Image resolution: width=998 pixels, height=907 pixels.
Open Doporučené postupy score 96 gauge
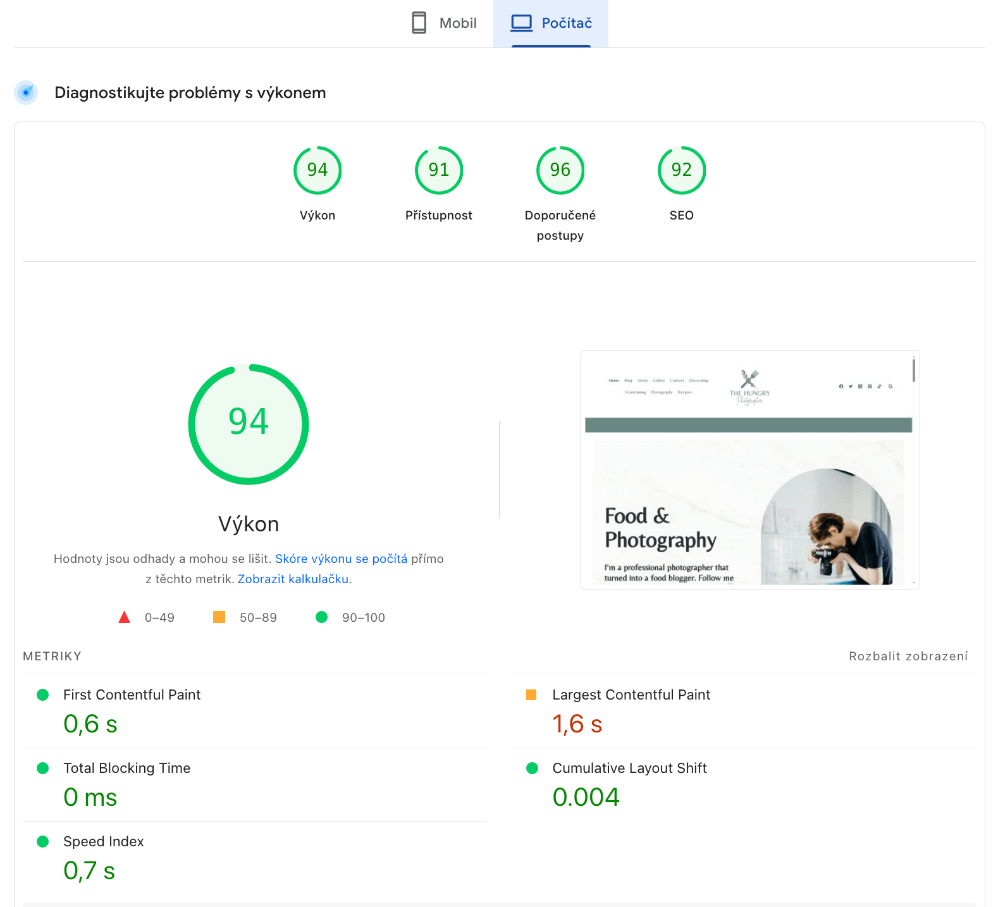[560, 170]
